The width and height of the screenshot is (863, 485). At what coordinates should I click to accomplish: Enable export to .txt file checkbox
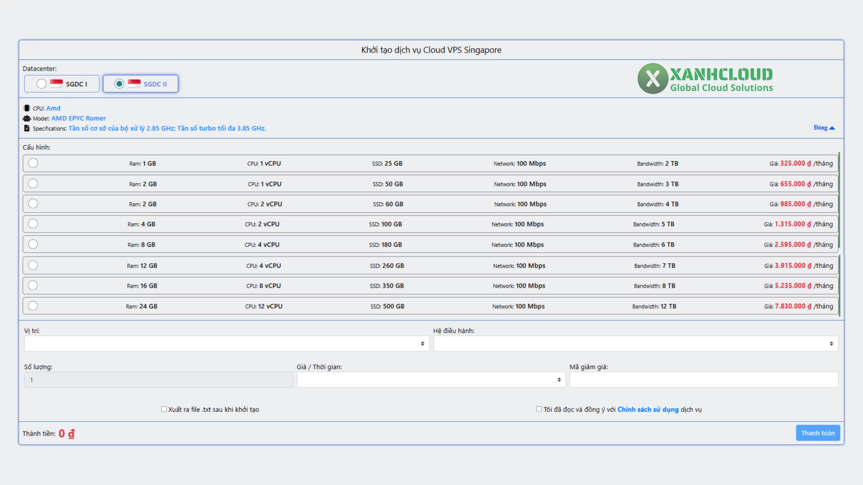tap(164, 409)
